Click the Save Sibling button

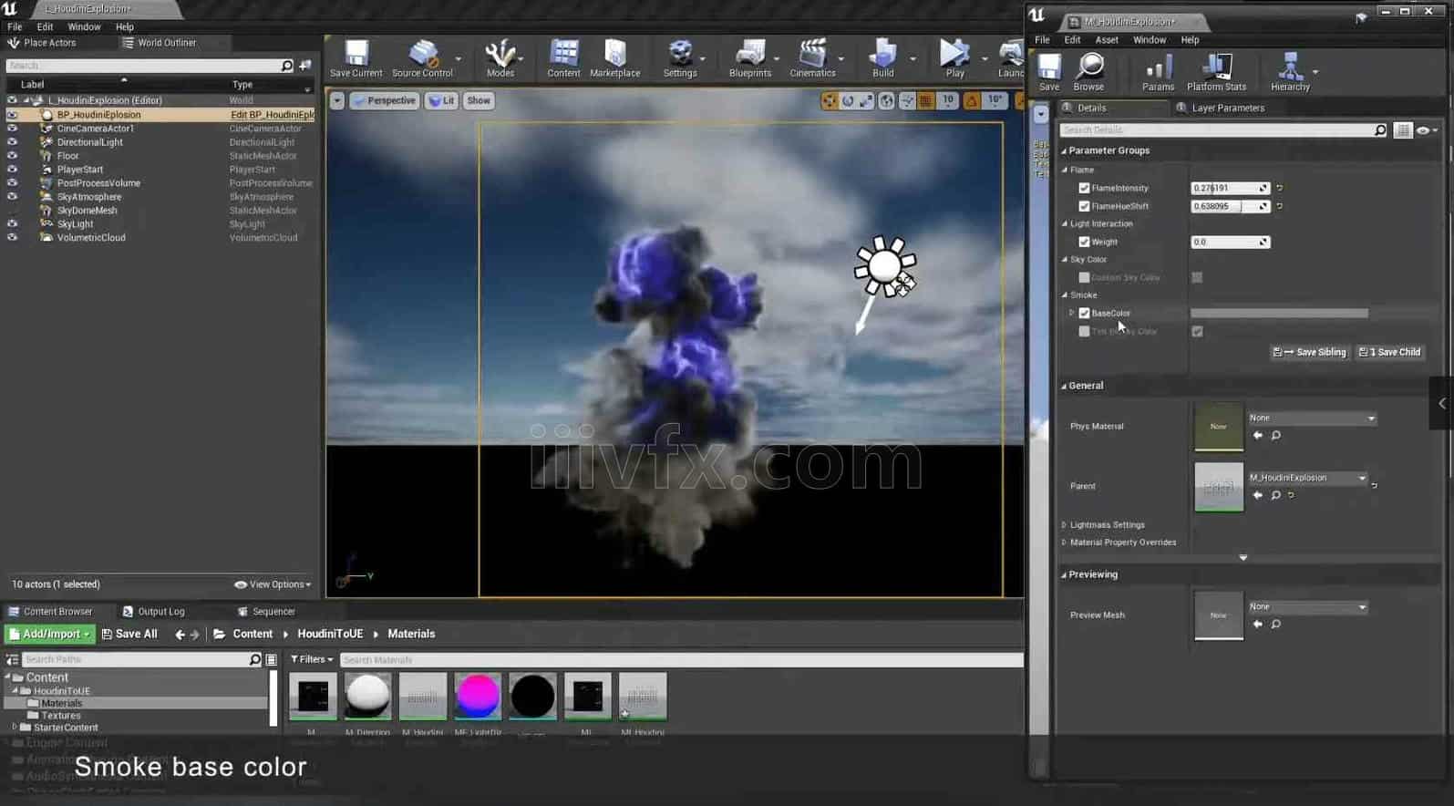[x=1310, y=352]
